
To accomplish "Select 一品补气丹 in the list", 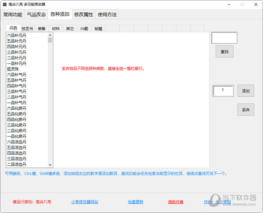I will pyautogui.click(x=17, y=103).
